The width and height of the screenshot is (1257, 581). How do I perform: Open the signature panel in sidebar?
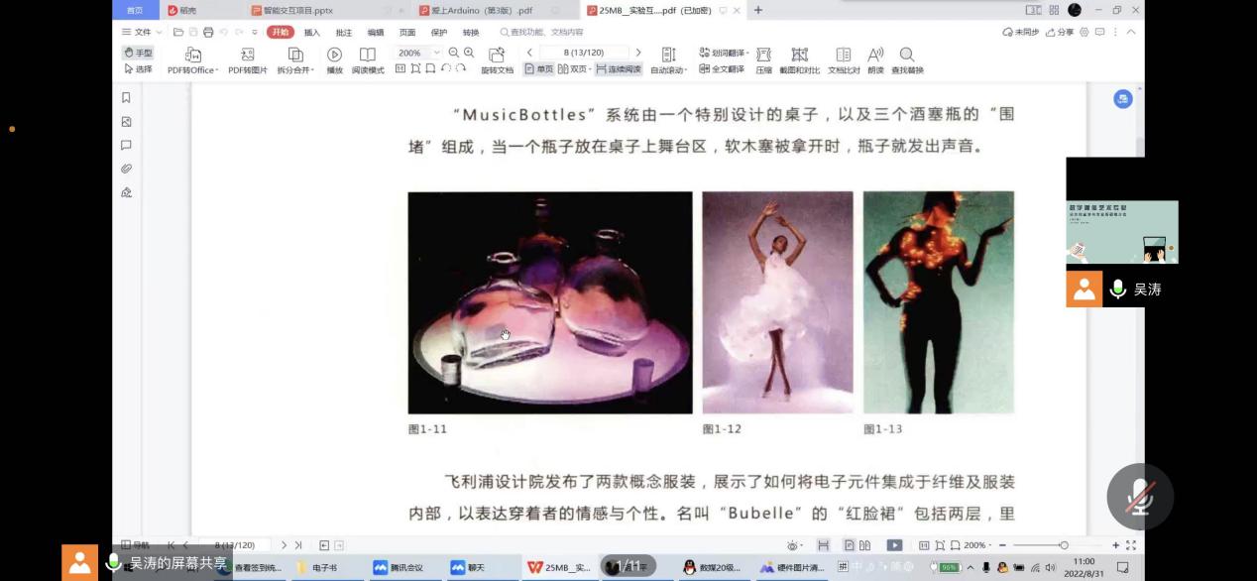(126, 192)
